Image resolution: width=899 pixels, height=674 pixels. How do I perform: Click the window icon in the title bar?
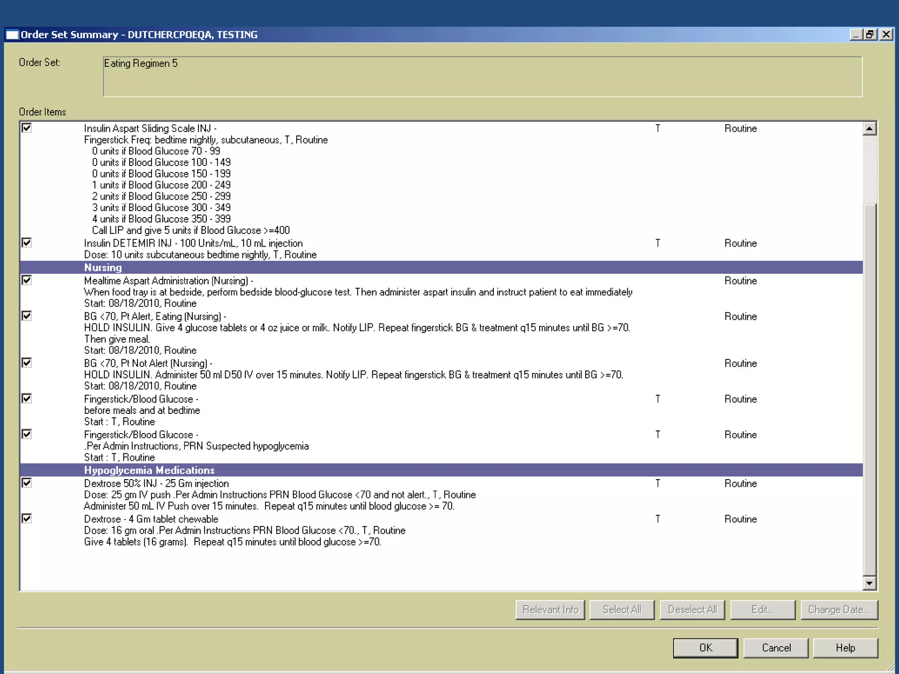click(12, 35)
